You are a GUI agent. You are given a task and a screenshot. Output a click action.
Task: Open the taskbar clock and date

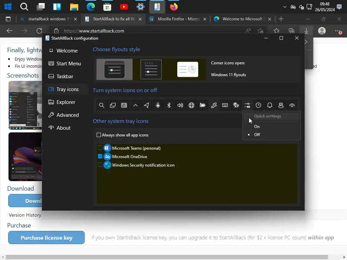tap(325, 7)
